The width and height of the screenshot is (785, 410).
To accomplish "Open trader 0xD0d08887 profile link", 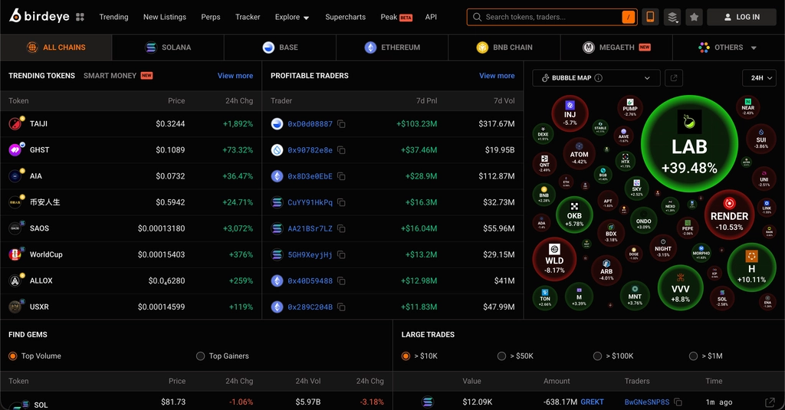I will (x=310, y=123).
